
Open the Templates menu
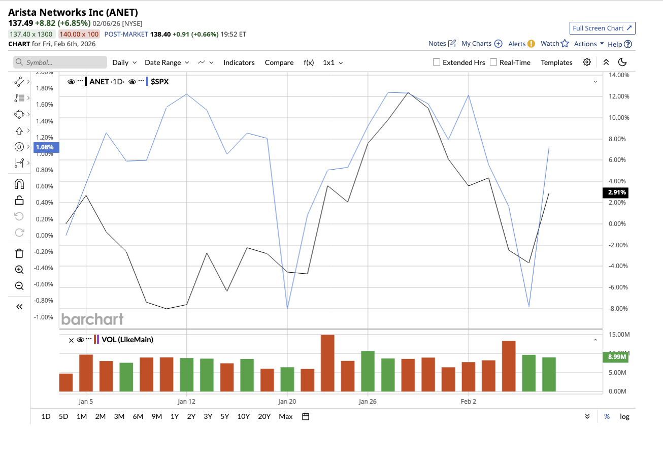[556, 62]
